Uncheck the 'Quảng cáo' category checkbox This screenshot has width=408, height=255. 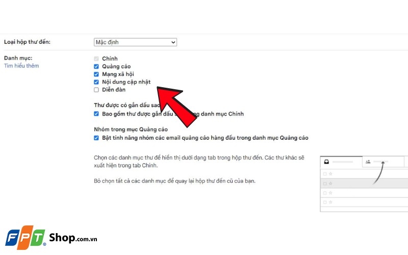point(96,66)
